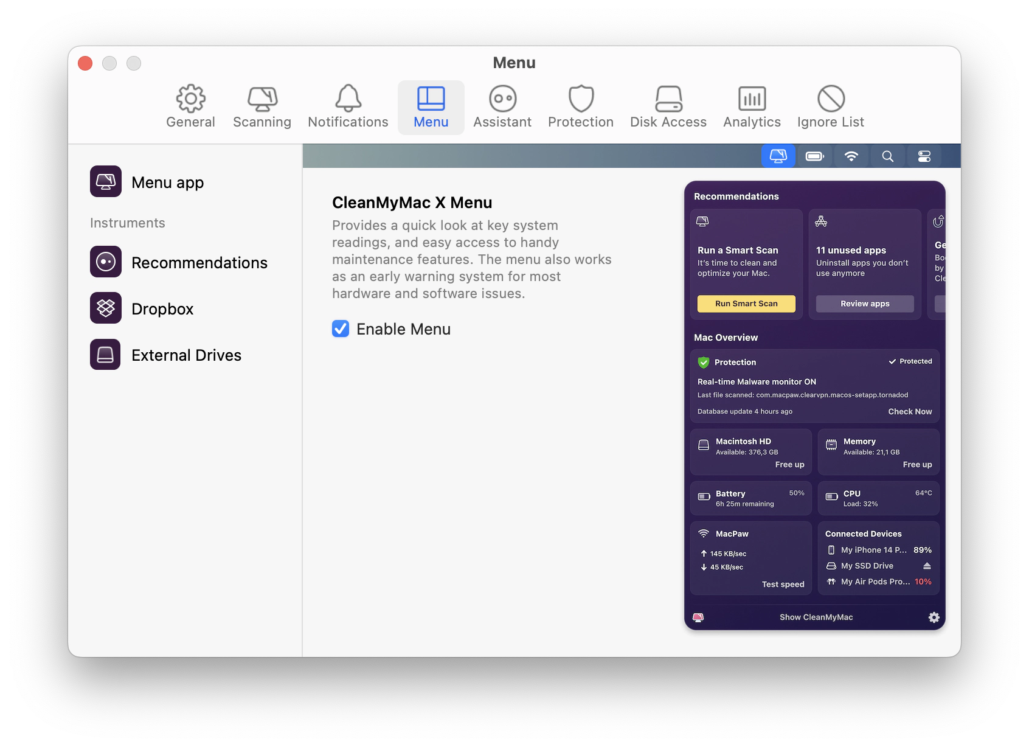
Task: Click the 11 unused apps heading
Action: 851,250
